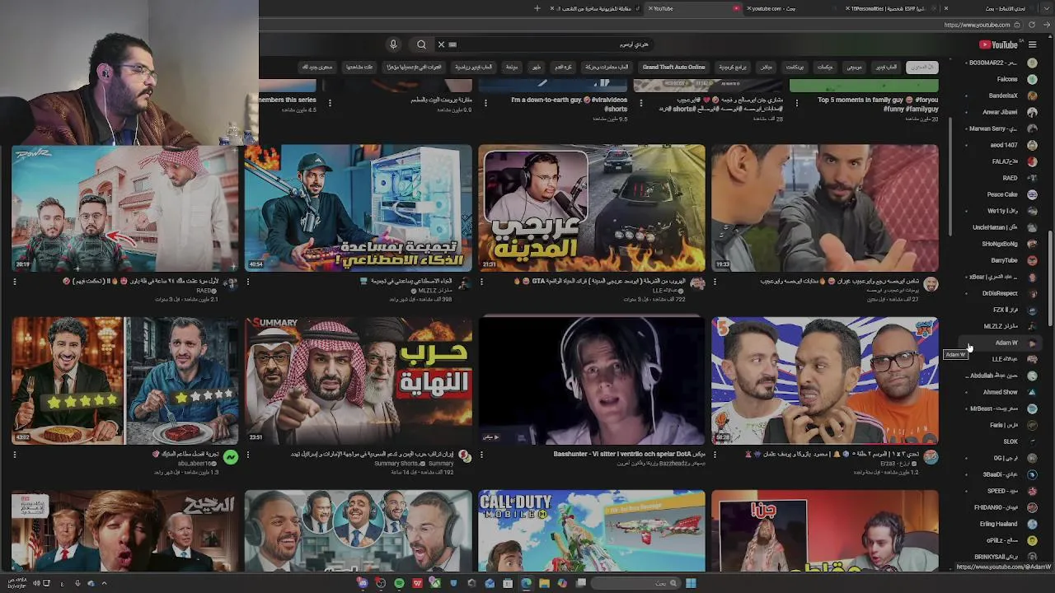Click the main page vertical scrollbar
1055x593 pixels.
(x=1050, y=280)
